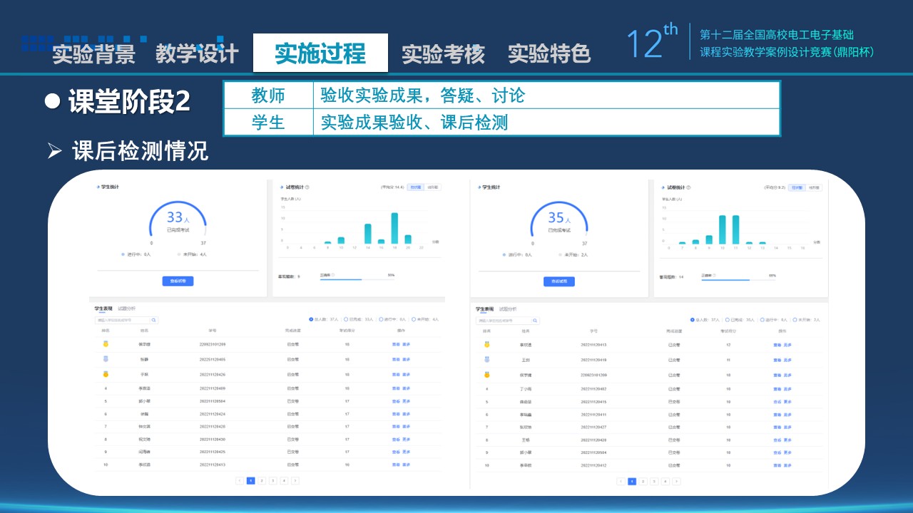The height and width of the screenshot is (513, 913).
Task: Expand 更多 options for student 202211120424
Action: click(x=407, y=414)
